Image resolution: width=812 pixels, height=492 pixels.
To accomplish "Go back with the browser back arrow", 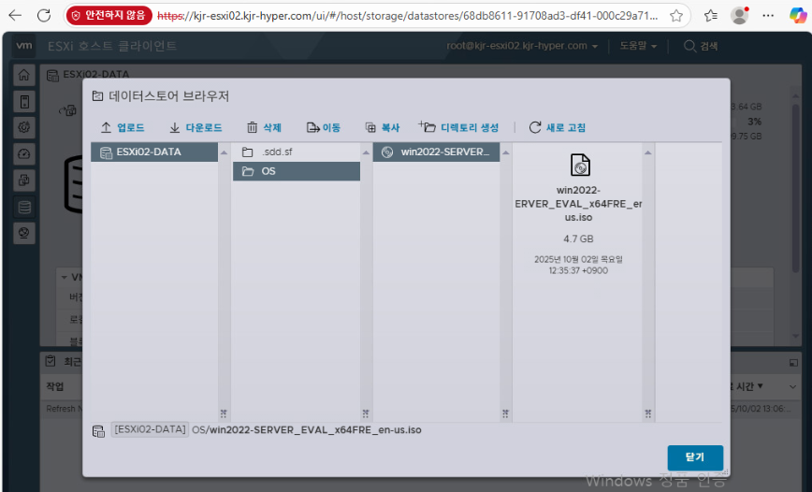I will 15,16.
